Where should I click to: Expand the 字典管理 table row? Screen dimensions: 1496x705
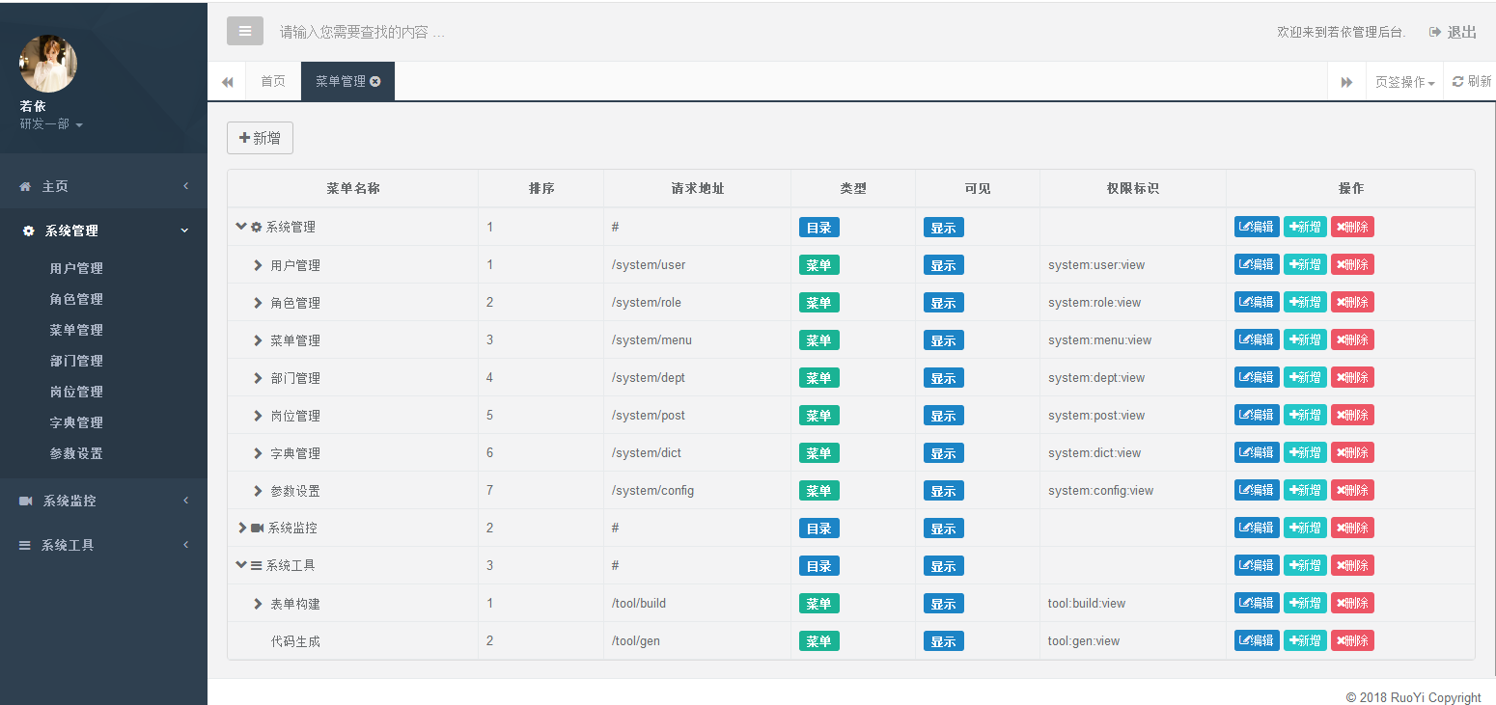[258, 453]
